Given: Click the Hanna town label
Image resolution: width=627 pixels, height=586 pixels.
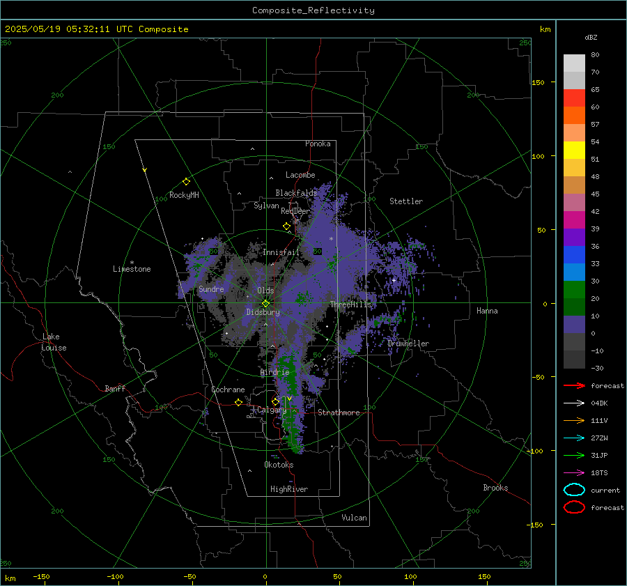Looking at the screenshot, I should [487, 311].
